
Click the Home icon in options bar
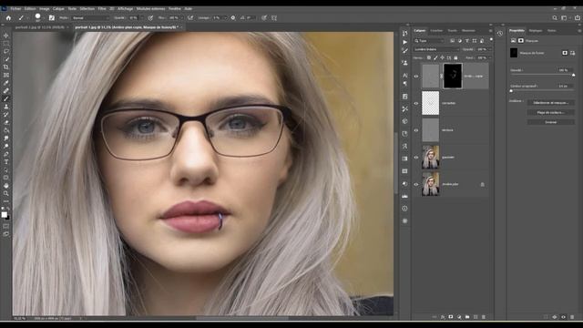pyautogui.click(x=8, y=18)
